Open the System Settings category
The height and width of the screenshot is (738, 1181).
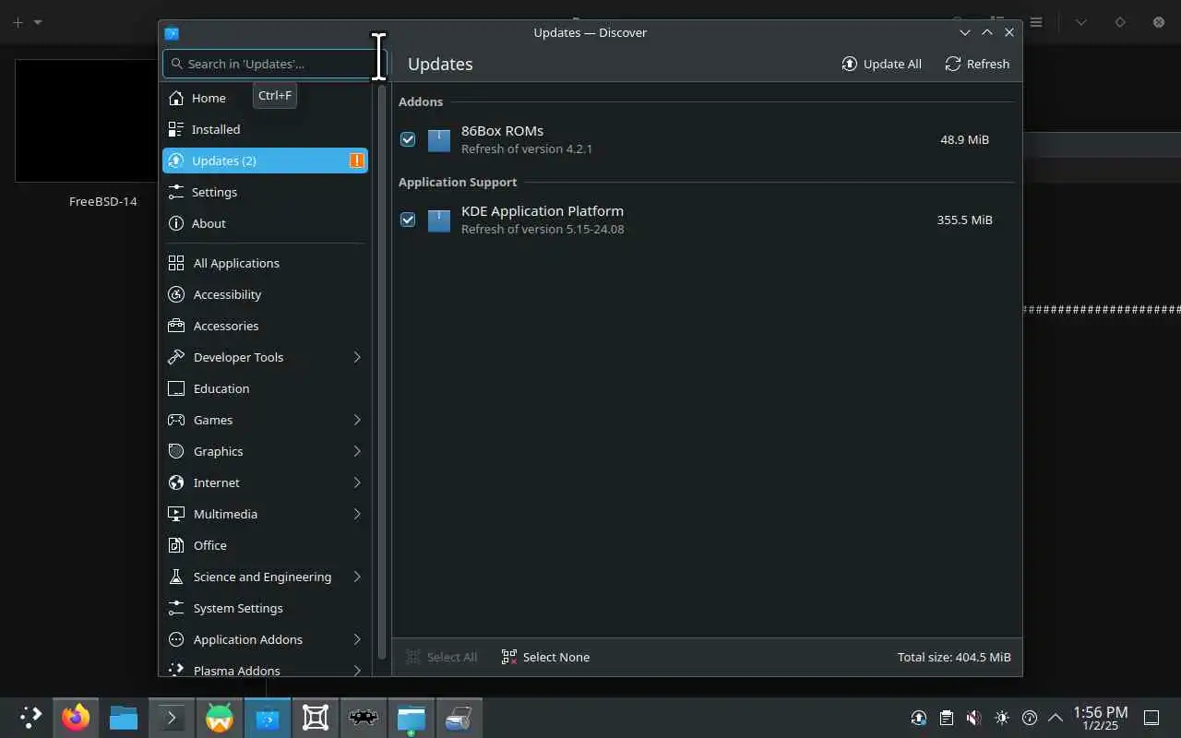[x=265, y=608]
